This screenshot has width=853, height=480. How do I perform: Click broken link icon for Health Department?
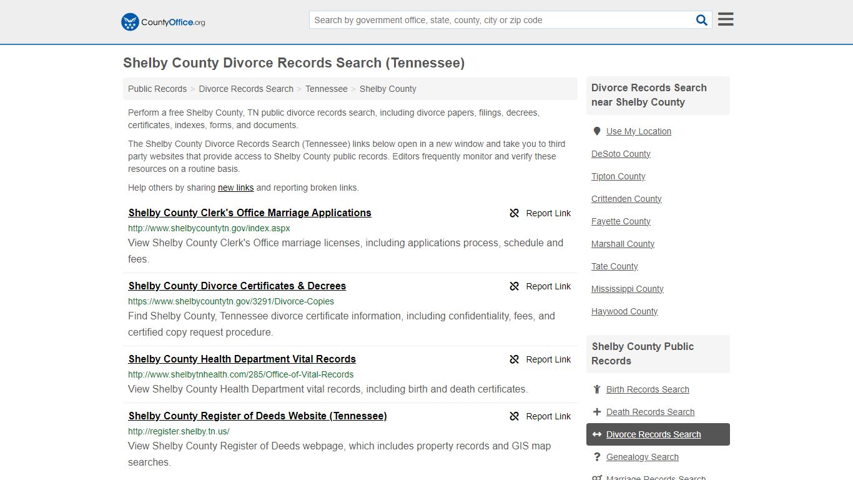[x=515, y=359]
